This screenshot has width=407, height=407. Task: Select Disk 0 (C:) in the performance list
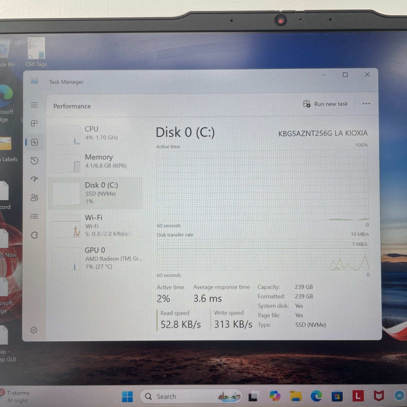coord(96,193)
